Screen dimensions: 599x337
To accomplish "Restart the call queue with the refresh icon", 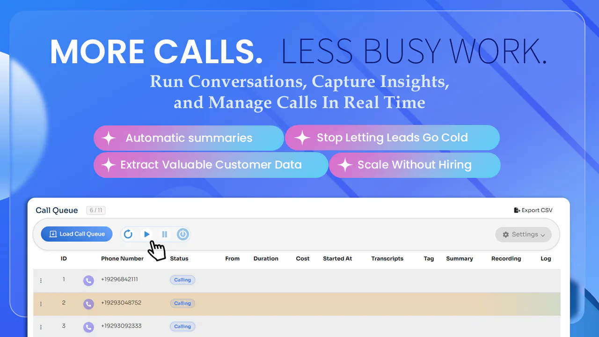I will pyautogui.click(x=128, y=234).
